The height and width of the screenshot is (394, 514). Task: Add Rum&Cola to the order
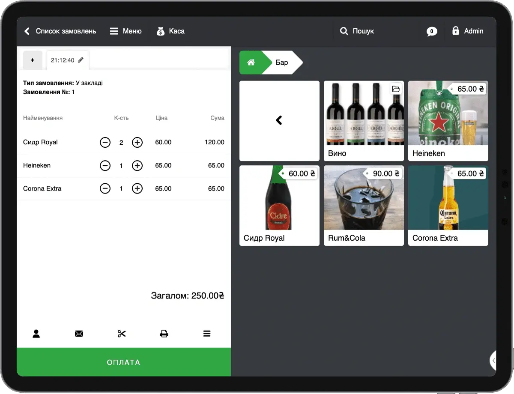(364, 206)
